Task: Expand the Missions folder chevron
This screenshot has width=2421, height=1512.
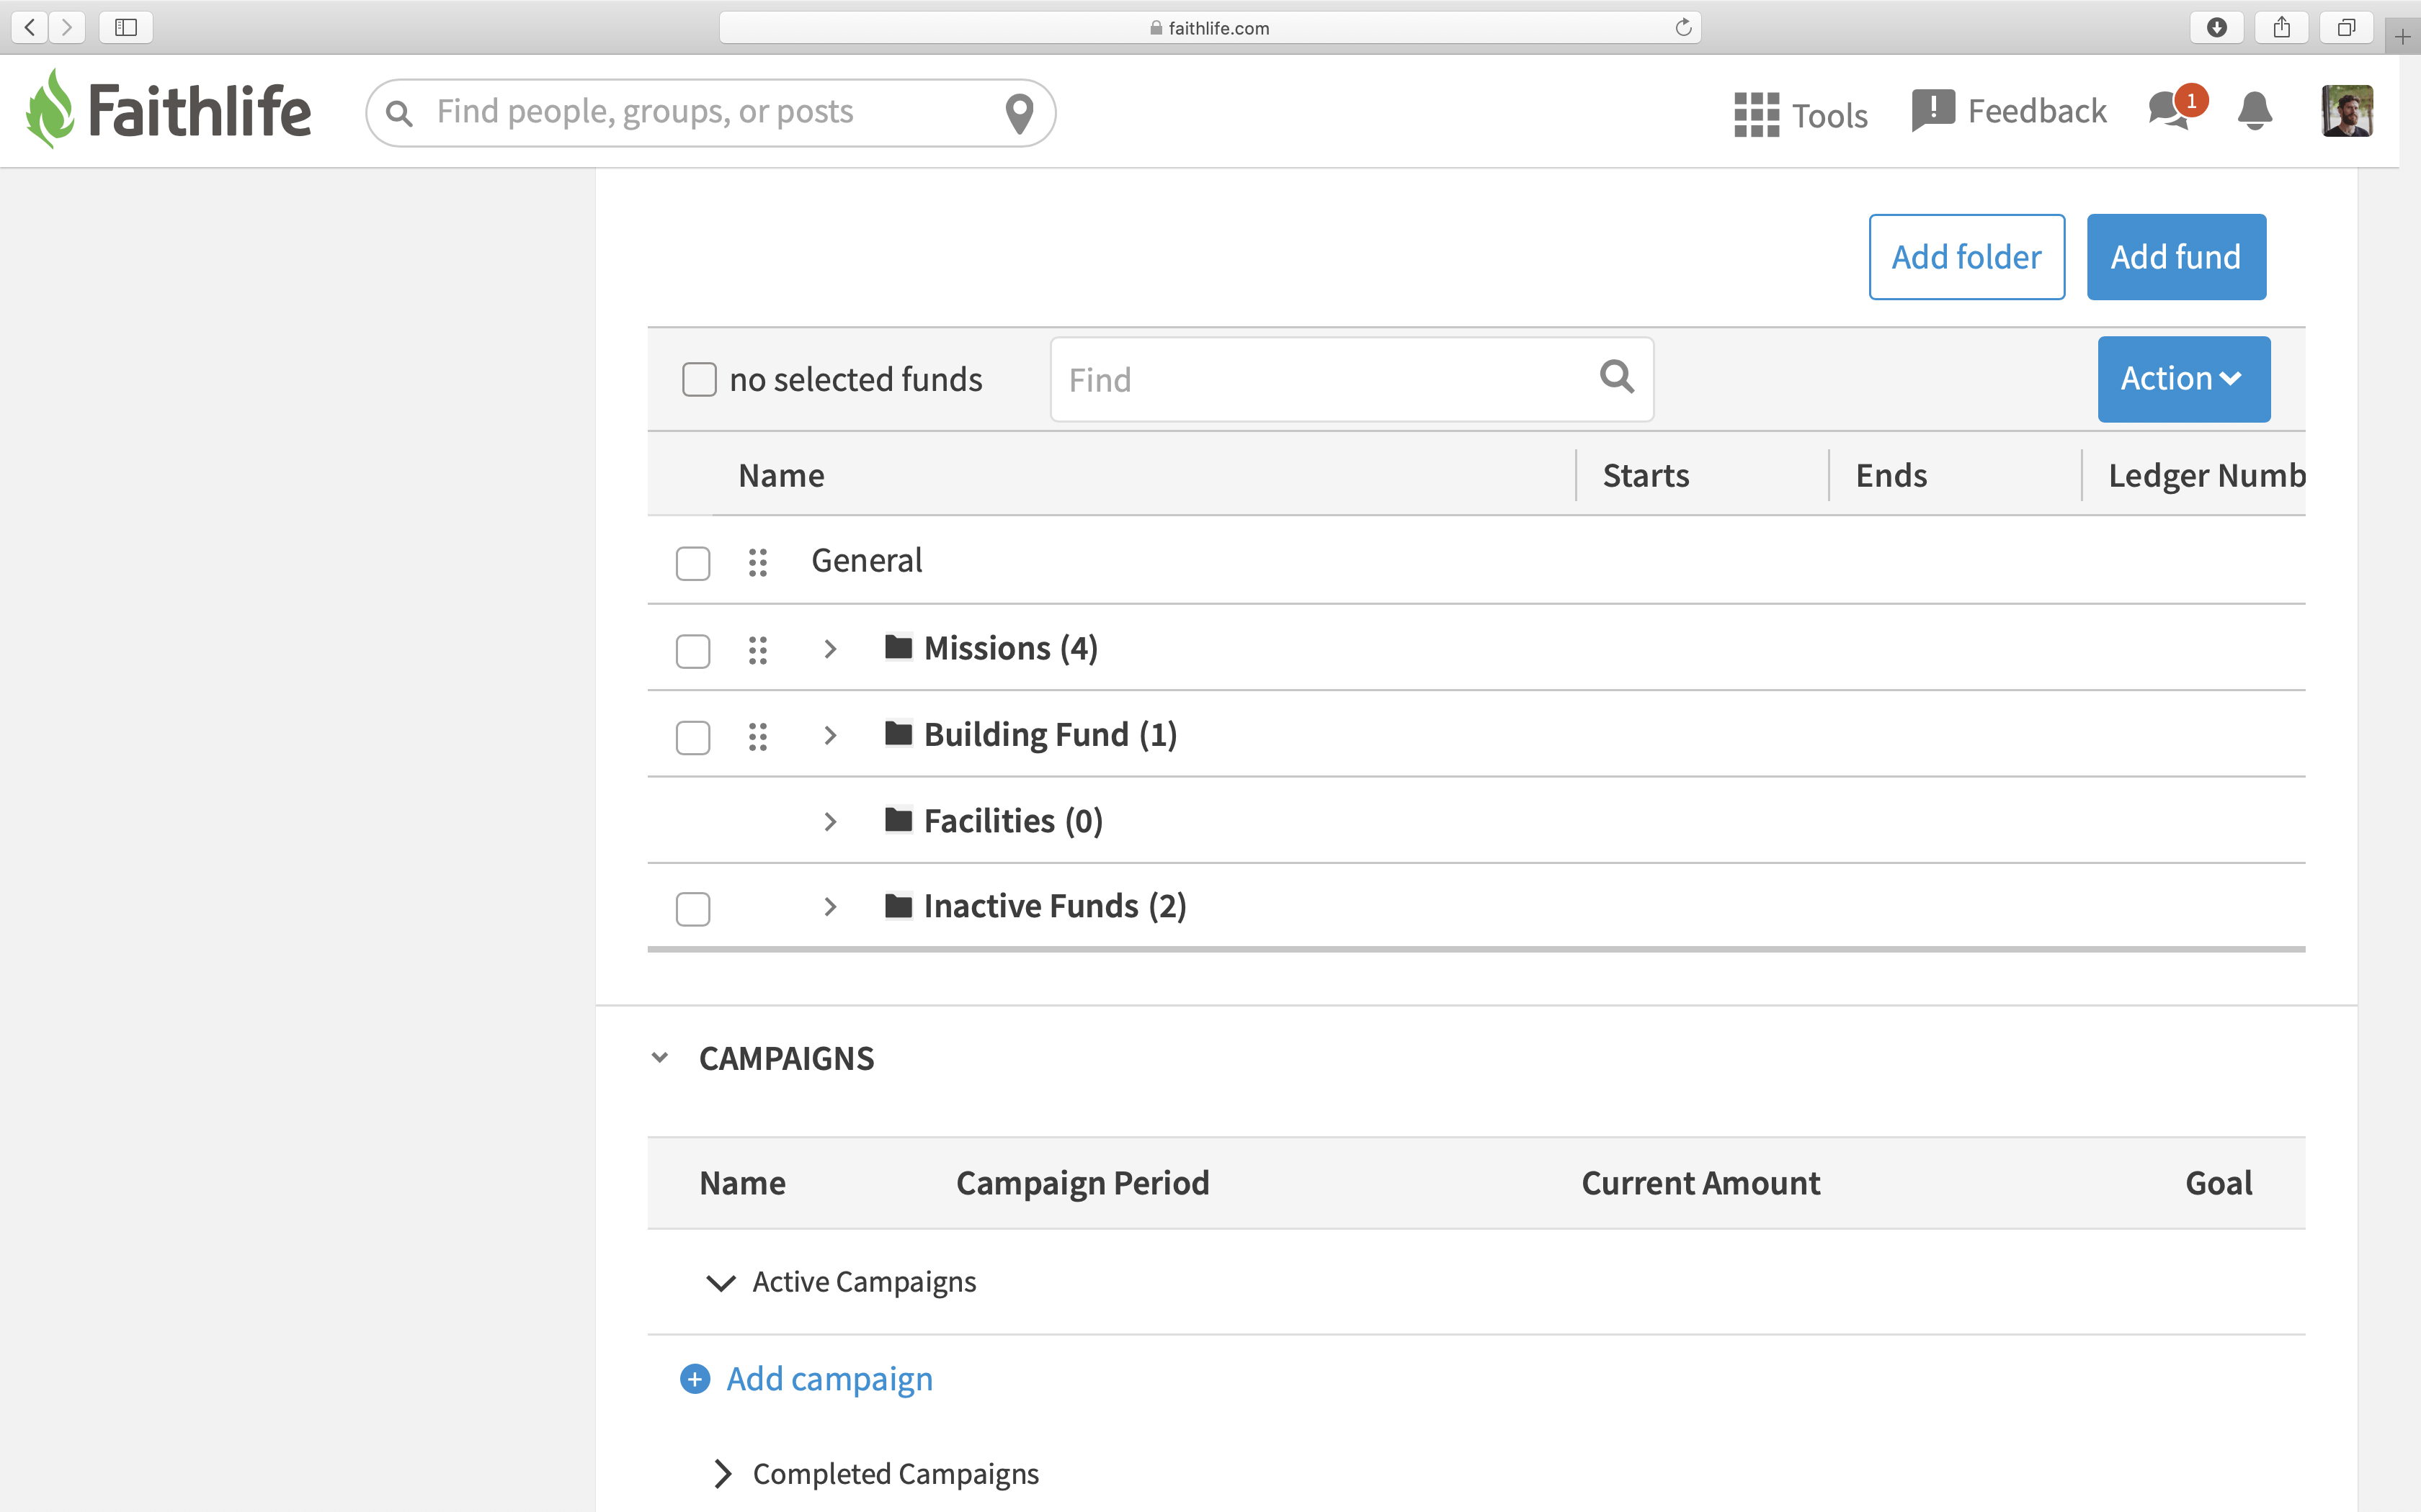Action: point(829,649)
